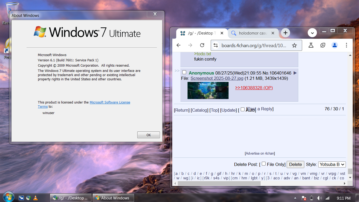
Task: Activate the /g/ Desktop taskbar button
Action: click(x=71, y=198)
